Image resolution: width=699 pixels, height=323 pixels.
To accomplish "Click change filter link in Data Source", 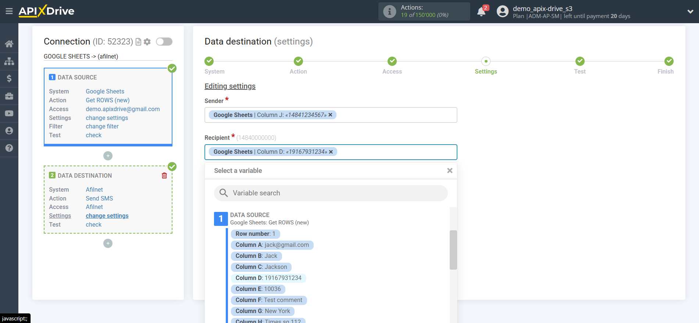I will point(102,126).
